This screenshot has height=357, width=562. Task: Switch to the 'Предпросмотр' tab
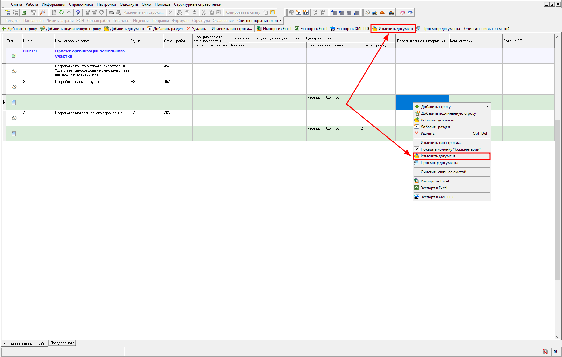point(62,343)
